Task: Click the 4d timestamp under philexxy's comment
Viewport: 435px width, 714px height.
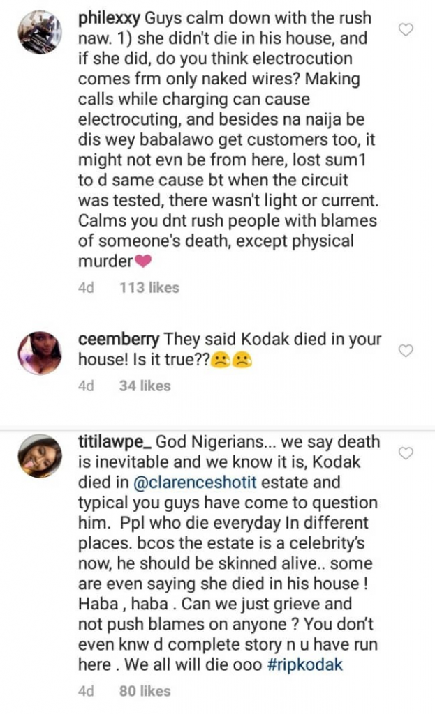Action: (86, 287)
